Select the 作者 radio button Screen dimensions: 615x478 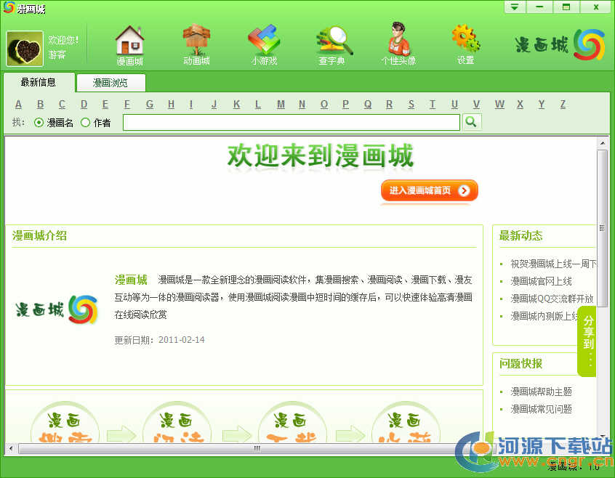click(x=86, y=123)
